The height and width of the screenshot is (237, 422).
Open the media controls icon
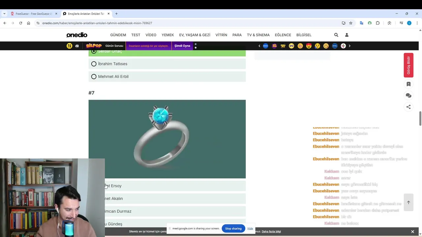pyautogui.click(x=401, y=23)
